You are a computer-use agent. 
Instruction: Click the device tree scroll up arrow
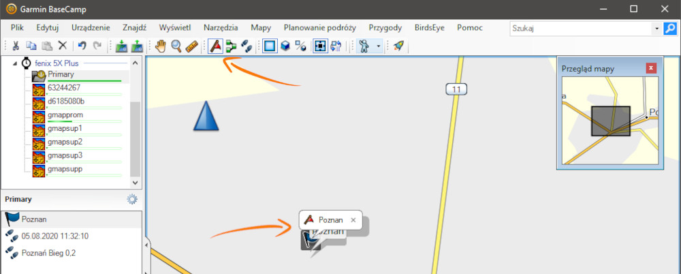(135, 63)
